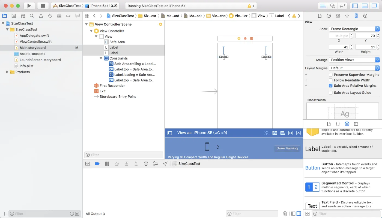Click View as: iPhone SE button
382x218 pixels.
pyautogui.click(x=202, y=133)
